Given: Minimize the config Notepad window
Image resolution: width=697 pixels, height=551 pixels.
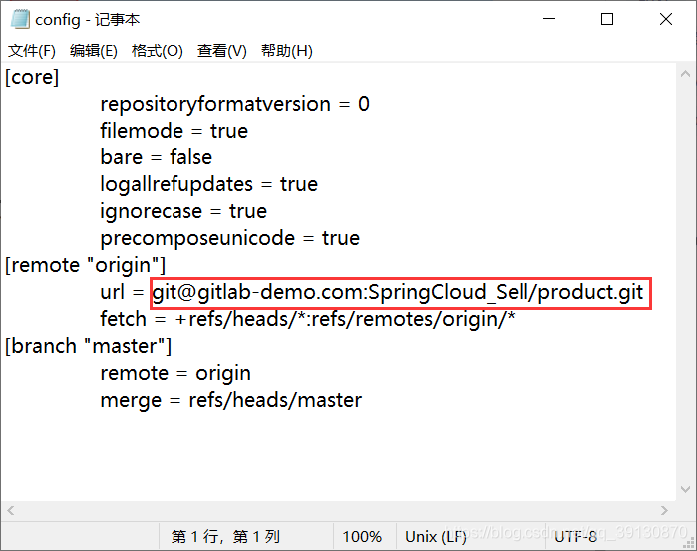Looking at the screenshot, I should click(549, 19).
